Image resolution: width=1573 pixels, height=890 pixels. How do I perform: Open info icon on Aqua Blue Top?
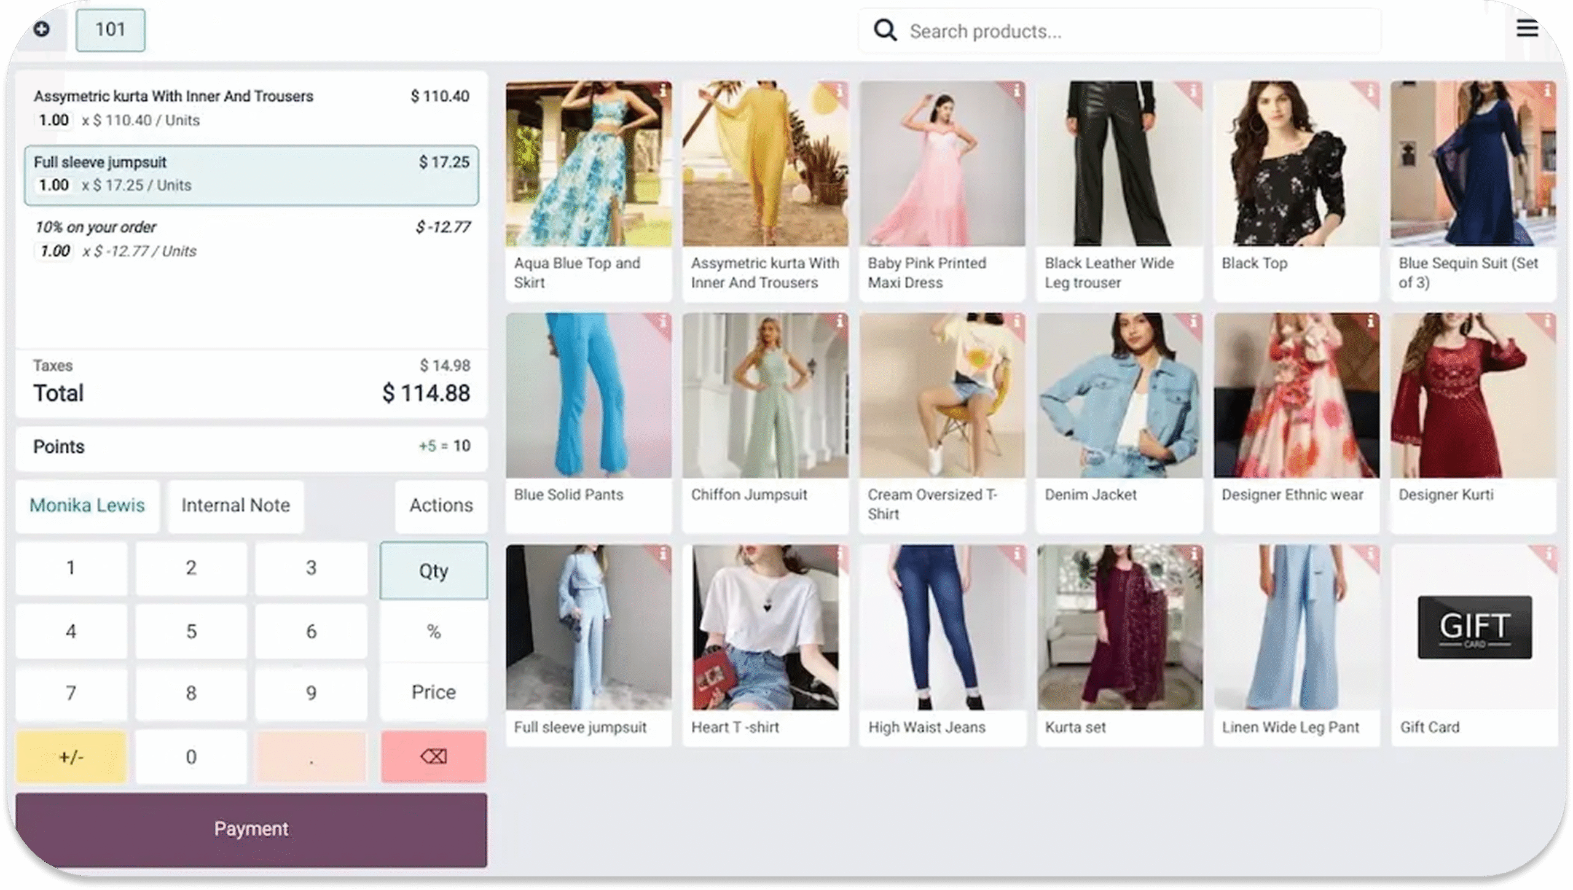point(663,91)
